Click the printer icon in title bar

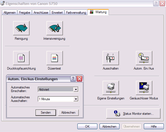coord(2,3)
